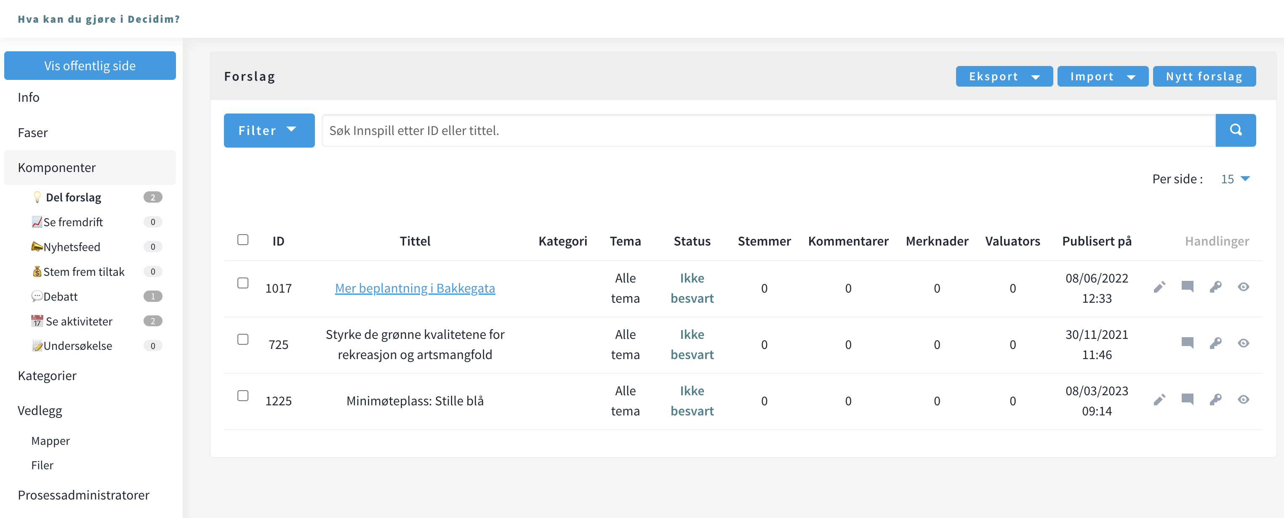Open the Debatt component in the sidebar

click(60, 296)
